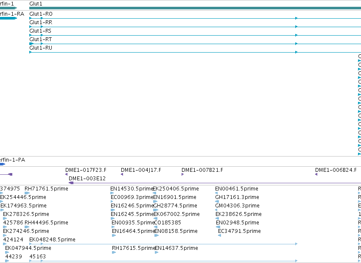Click the 424124 feature label
The image size is (361, 263).
13,240
